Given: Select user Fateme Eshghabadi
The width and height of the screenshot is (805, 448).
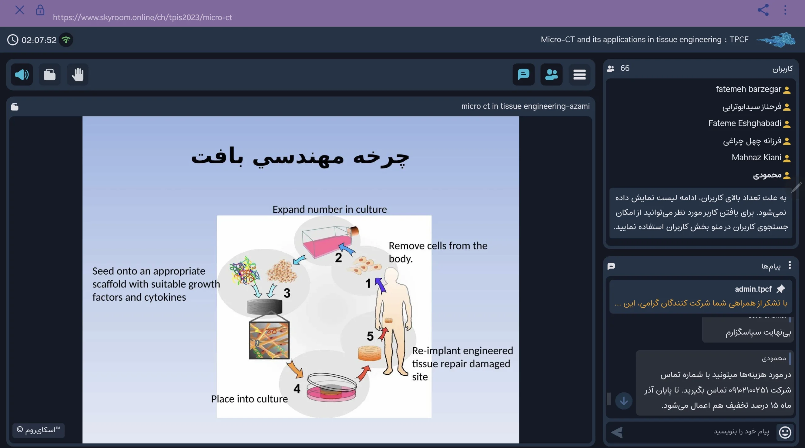Looking at the screenshot, I should pos(745,123).
